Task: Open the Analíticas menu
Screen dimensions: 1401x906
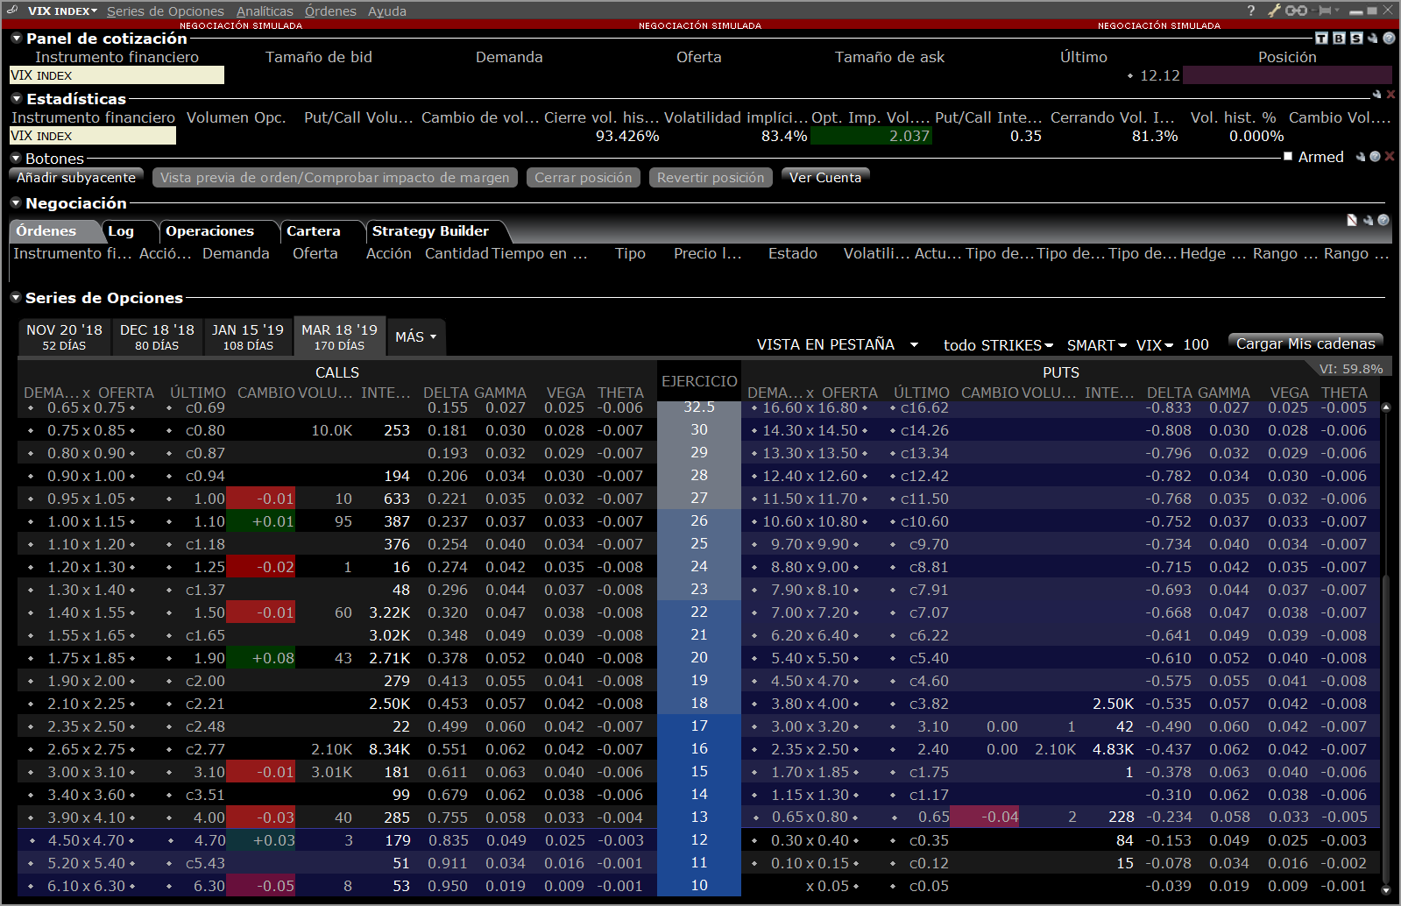Action: pyautogui.click(x=265, y=11)
